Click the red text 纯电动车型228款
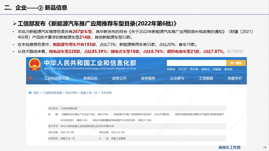This screenshot has width=269, height=151. (64, 51)
